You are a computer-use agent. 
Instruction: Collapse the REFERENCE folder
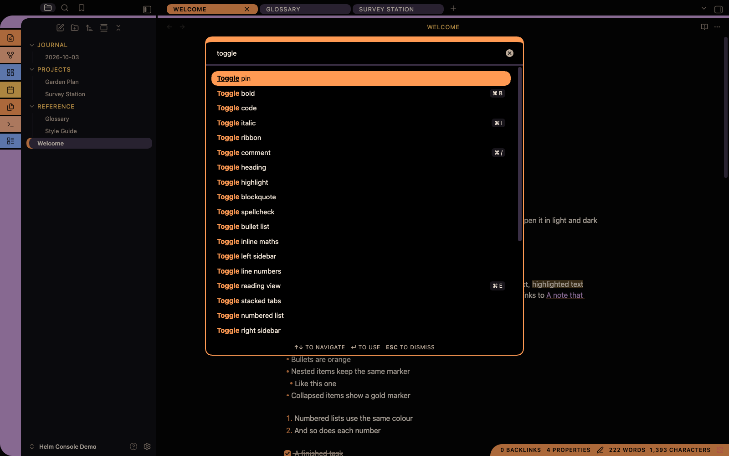pyautogui.click(x=32, y=107)
